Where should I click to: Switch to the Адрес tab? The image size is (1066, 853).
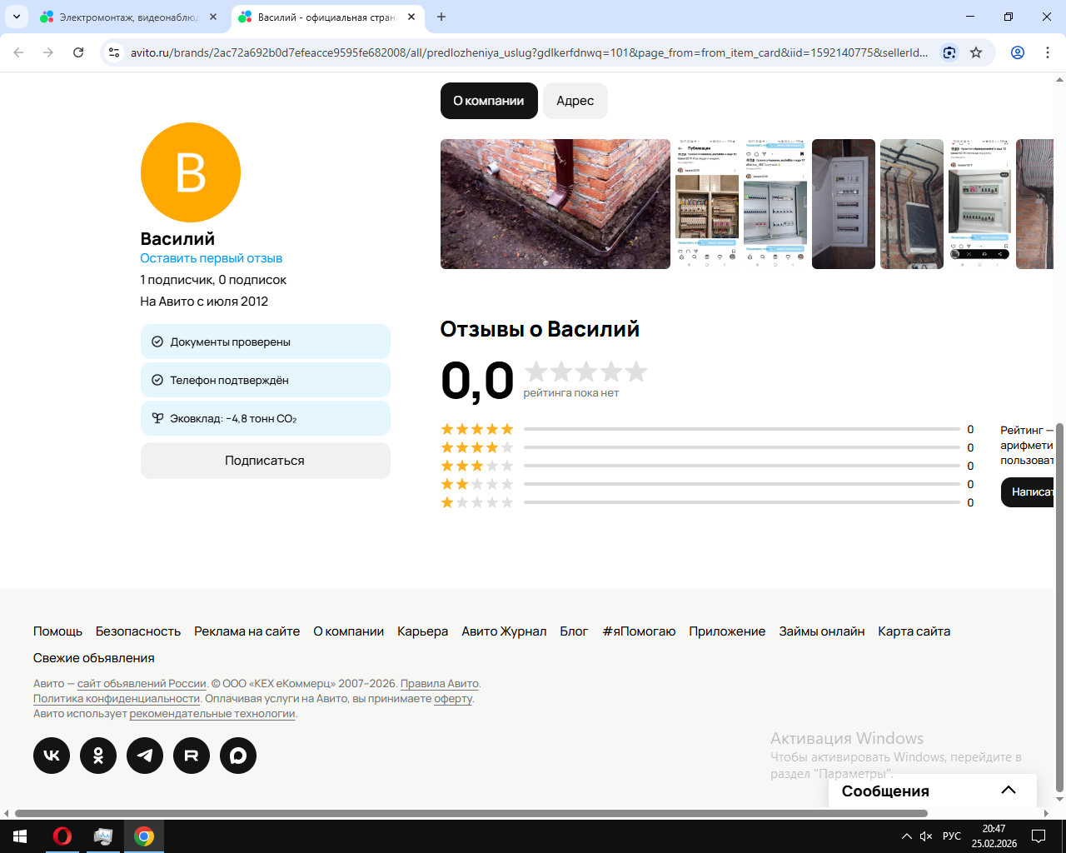[575, 101]
